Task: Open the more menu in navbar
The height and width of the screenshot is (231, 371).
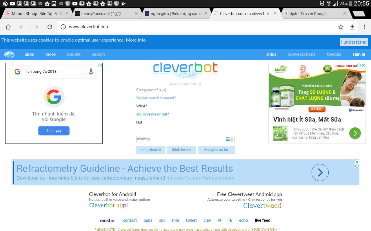Action: tap(50, 54)
